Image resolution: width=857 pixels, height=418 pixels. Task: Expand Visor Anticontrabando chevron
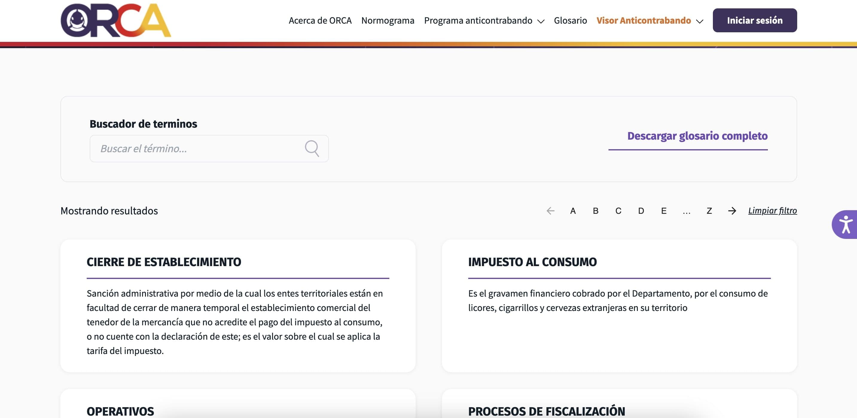tap(700, 21)
